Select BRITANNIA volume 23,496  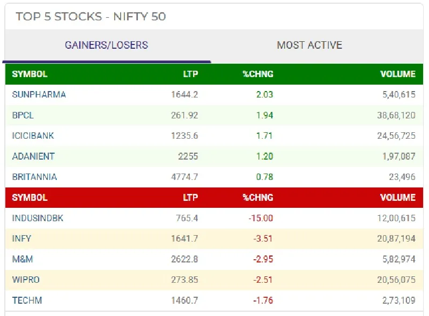tap(402, 177)
